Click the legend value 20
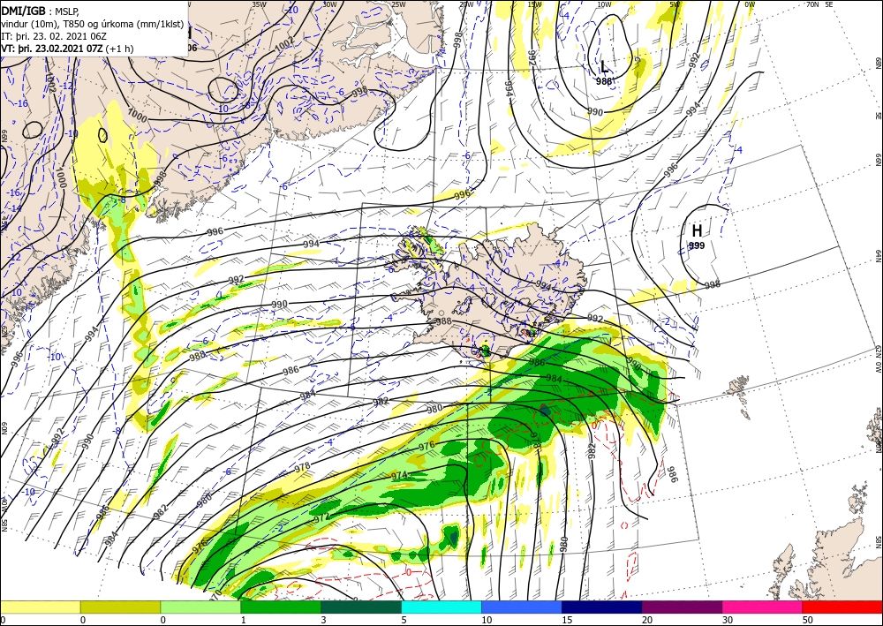 [647, 620]
